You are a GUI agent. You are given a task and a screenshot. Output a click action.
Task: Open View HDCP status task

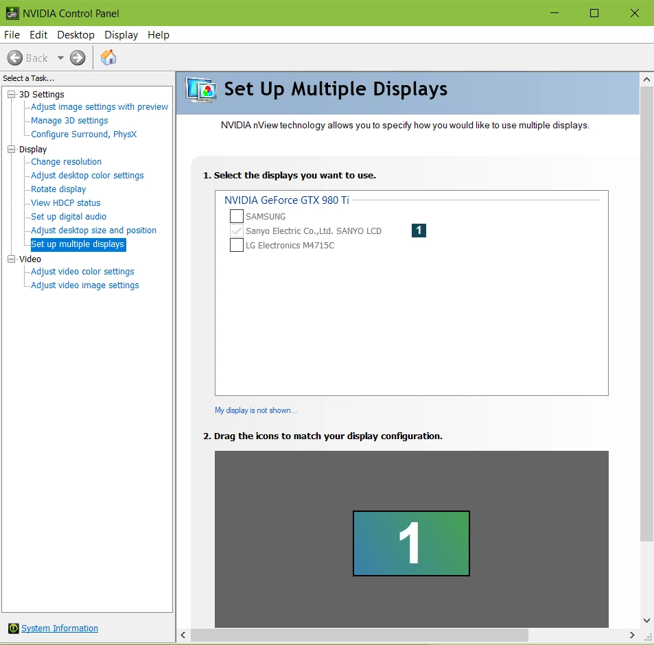coord(66,203)
